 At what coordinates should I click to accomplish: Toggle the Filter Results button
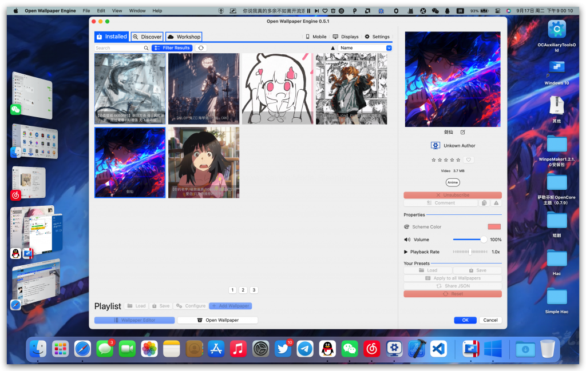[172, 48]
